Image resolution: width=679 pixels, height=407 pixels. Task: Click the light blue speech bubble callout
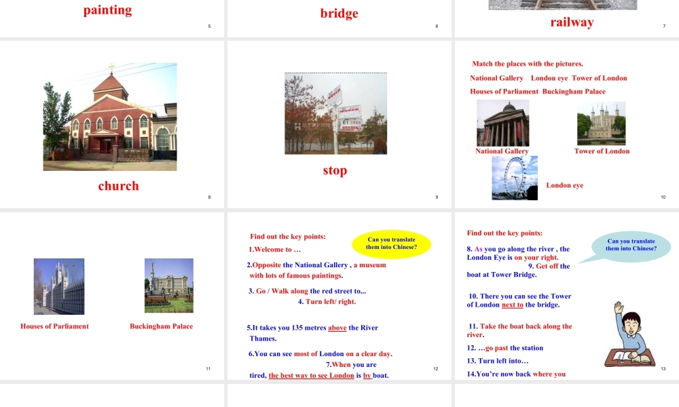click(631, 245)
